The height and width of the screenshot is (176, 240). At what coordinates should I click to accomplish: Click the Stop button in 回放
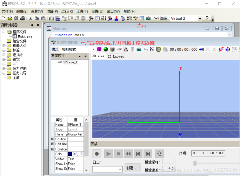click(118, 154)
